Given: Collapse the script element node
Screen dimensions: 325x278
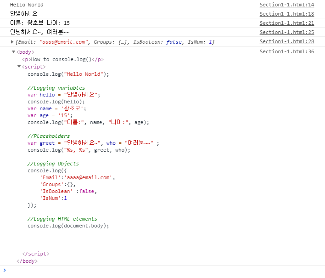Looking at the screenshot, I should pos(19,67).
